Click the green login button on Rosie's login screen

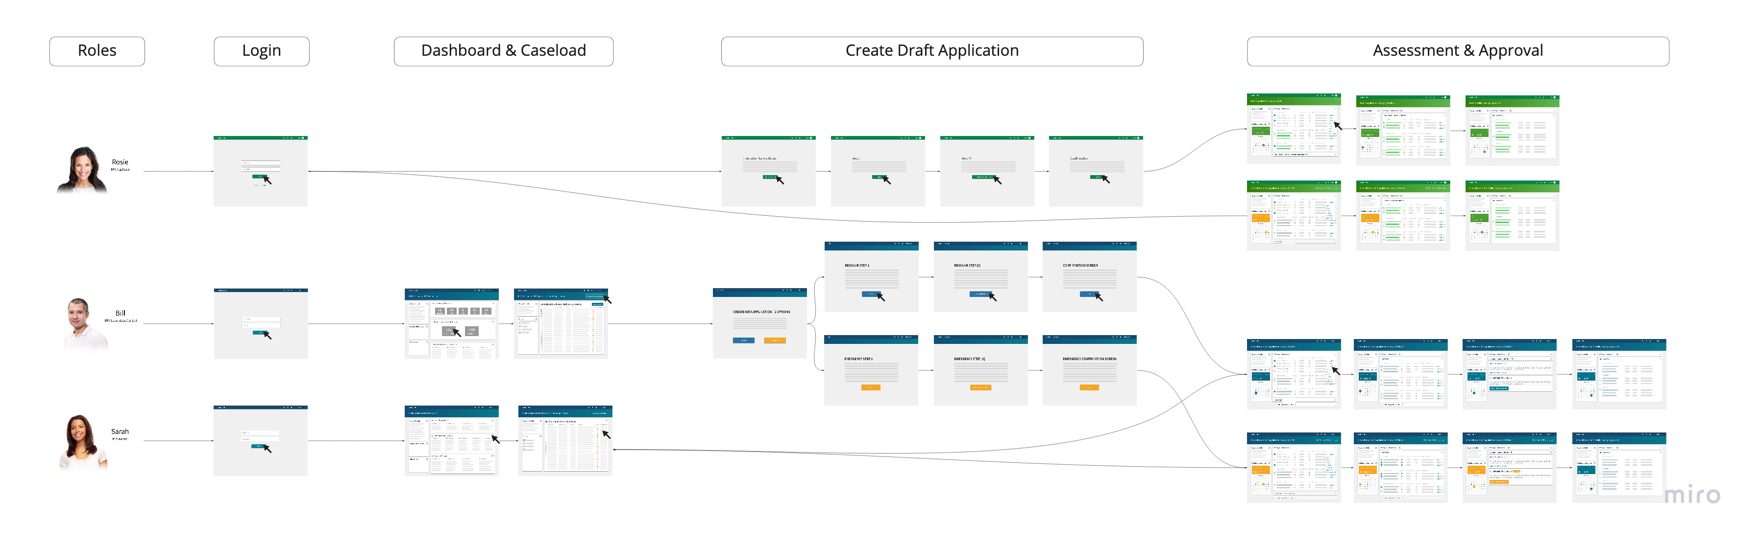[x=259, y=176]
